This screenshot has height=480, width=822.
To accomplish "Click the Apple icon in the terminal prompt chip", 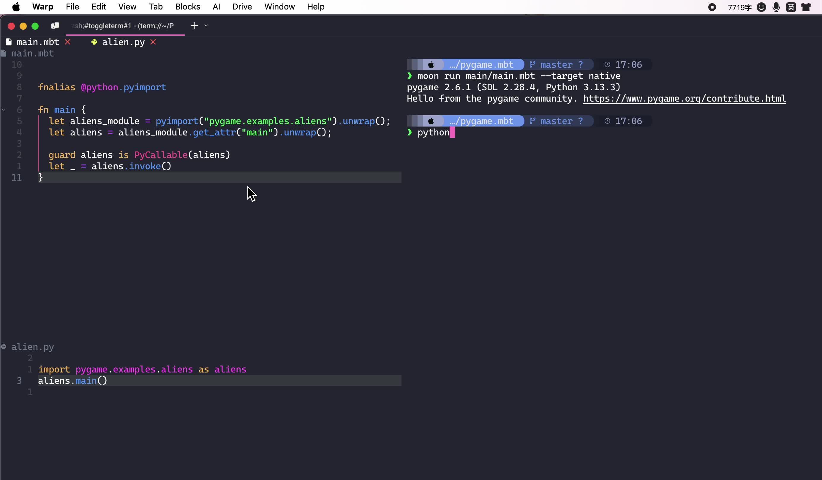I will click(x=431, y=64).
